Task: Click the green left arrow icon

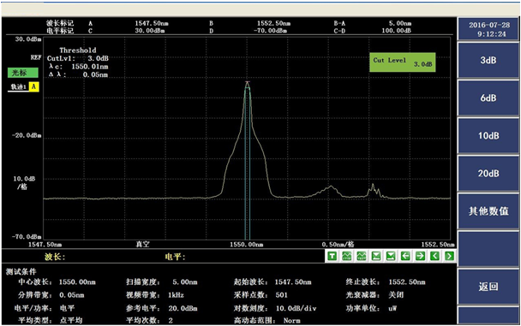Action: point(405,256)
